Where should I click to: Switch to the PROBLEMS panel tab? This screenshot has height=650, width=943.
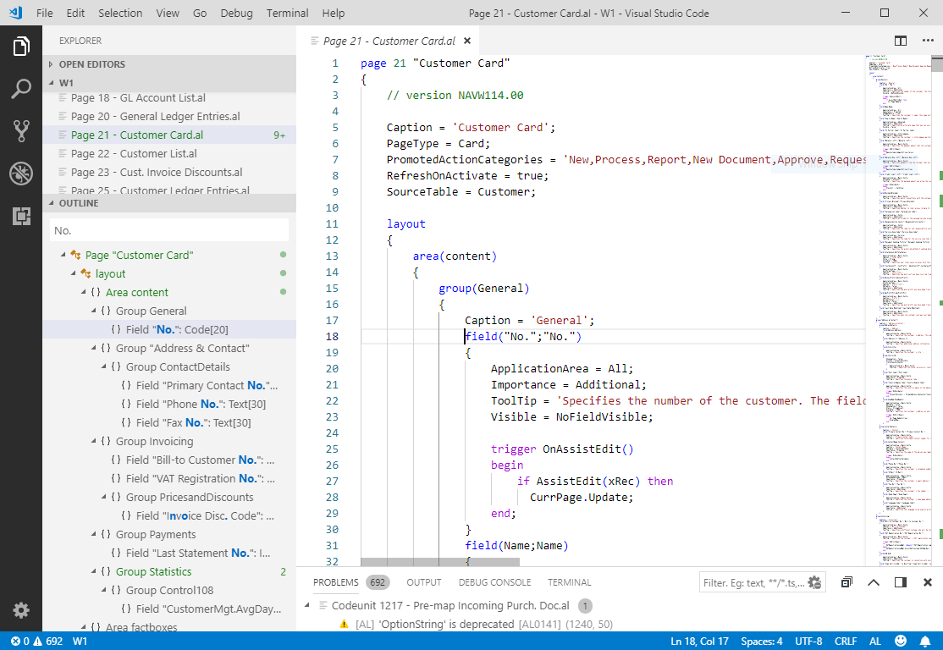tap(335, 582)
